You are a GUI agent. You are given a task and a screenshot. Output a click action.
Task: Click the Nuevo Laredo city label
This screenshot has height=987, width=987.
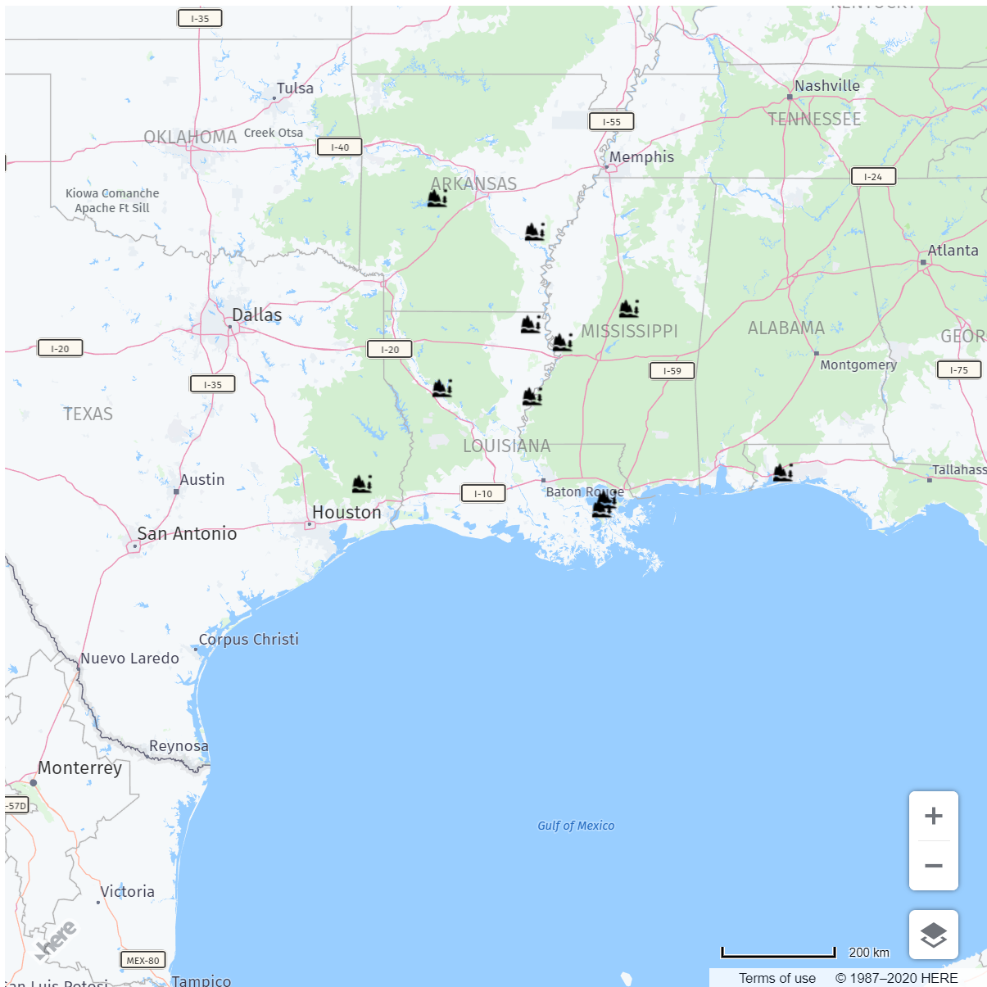click(129, 659)
